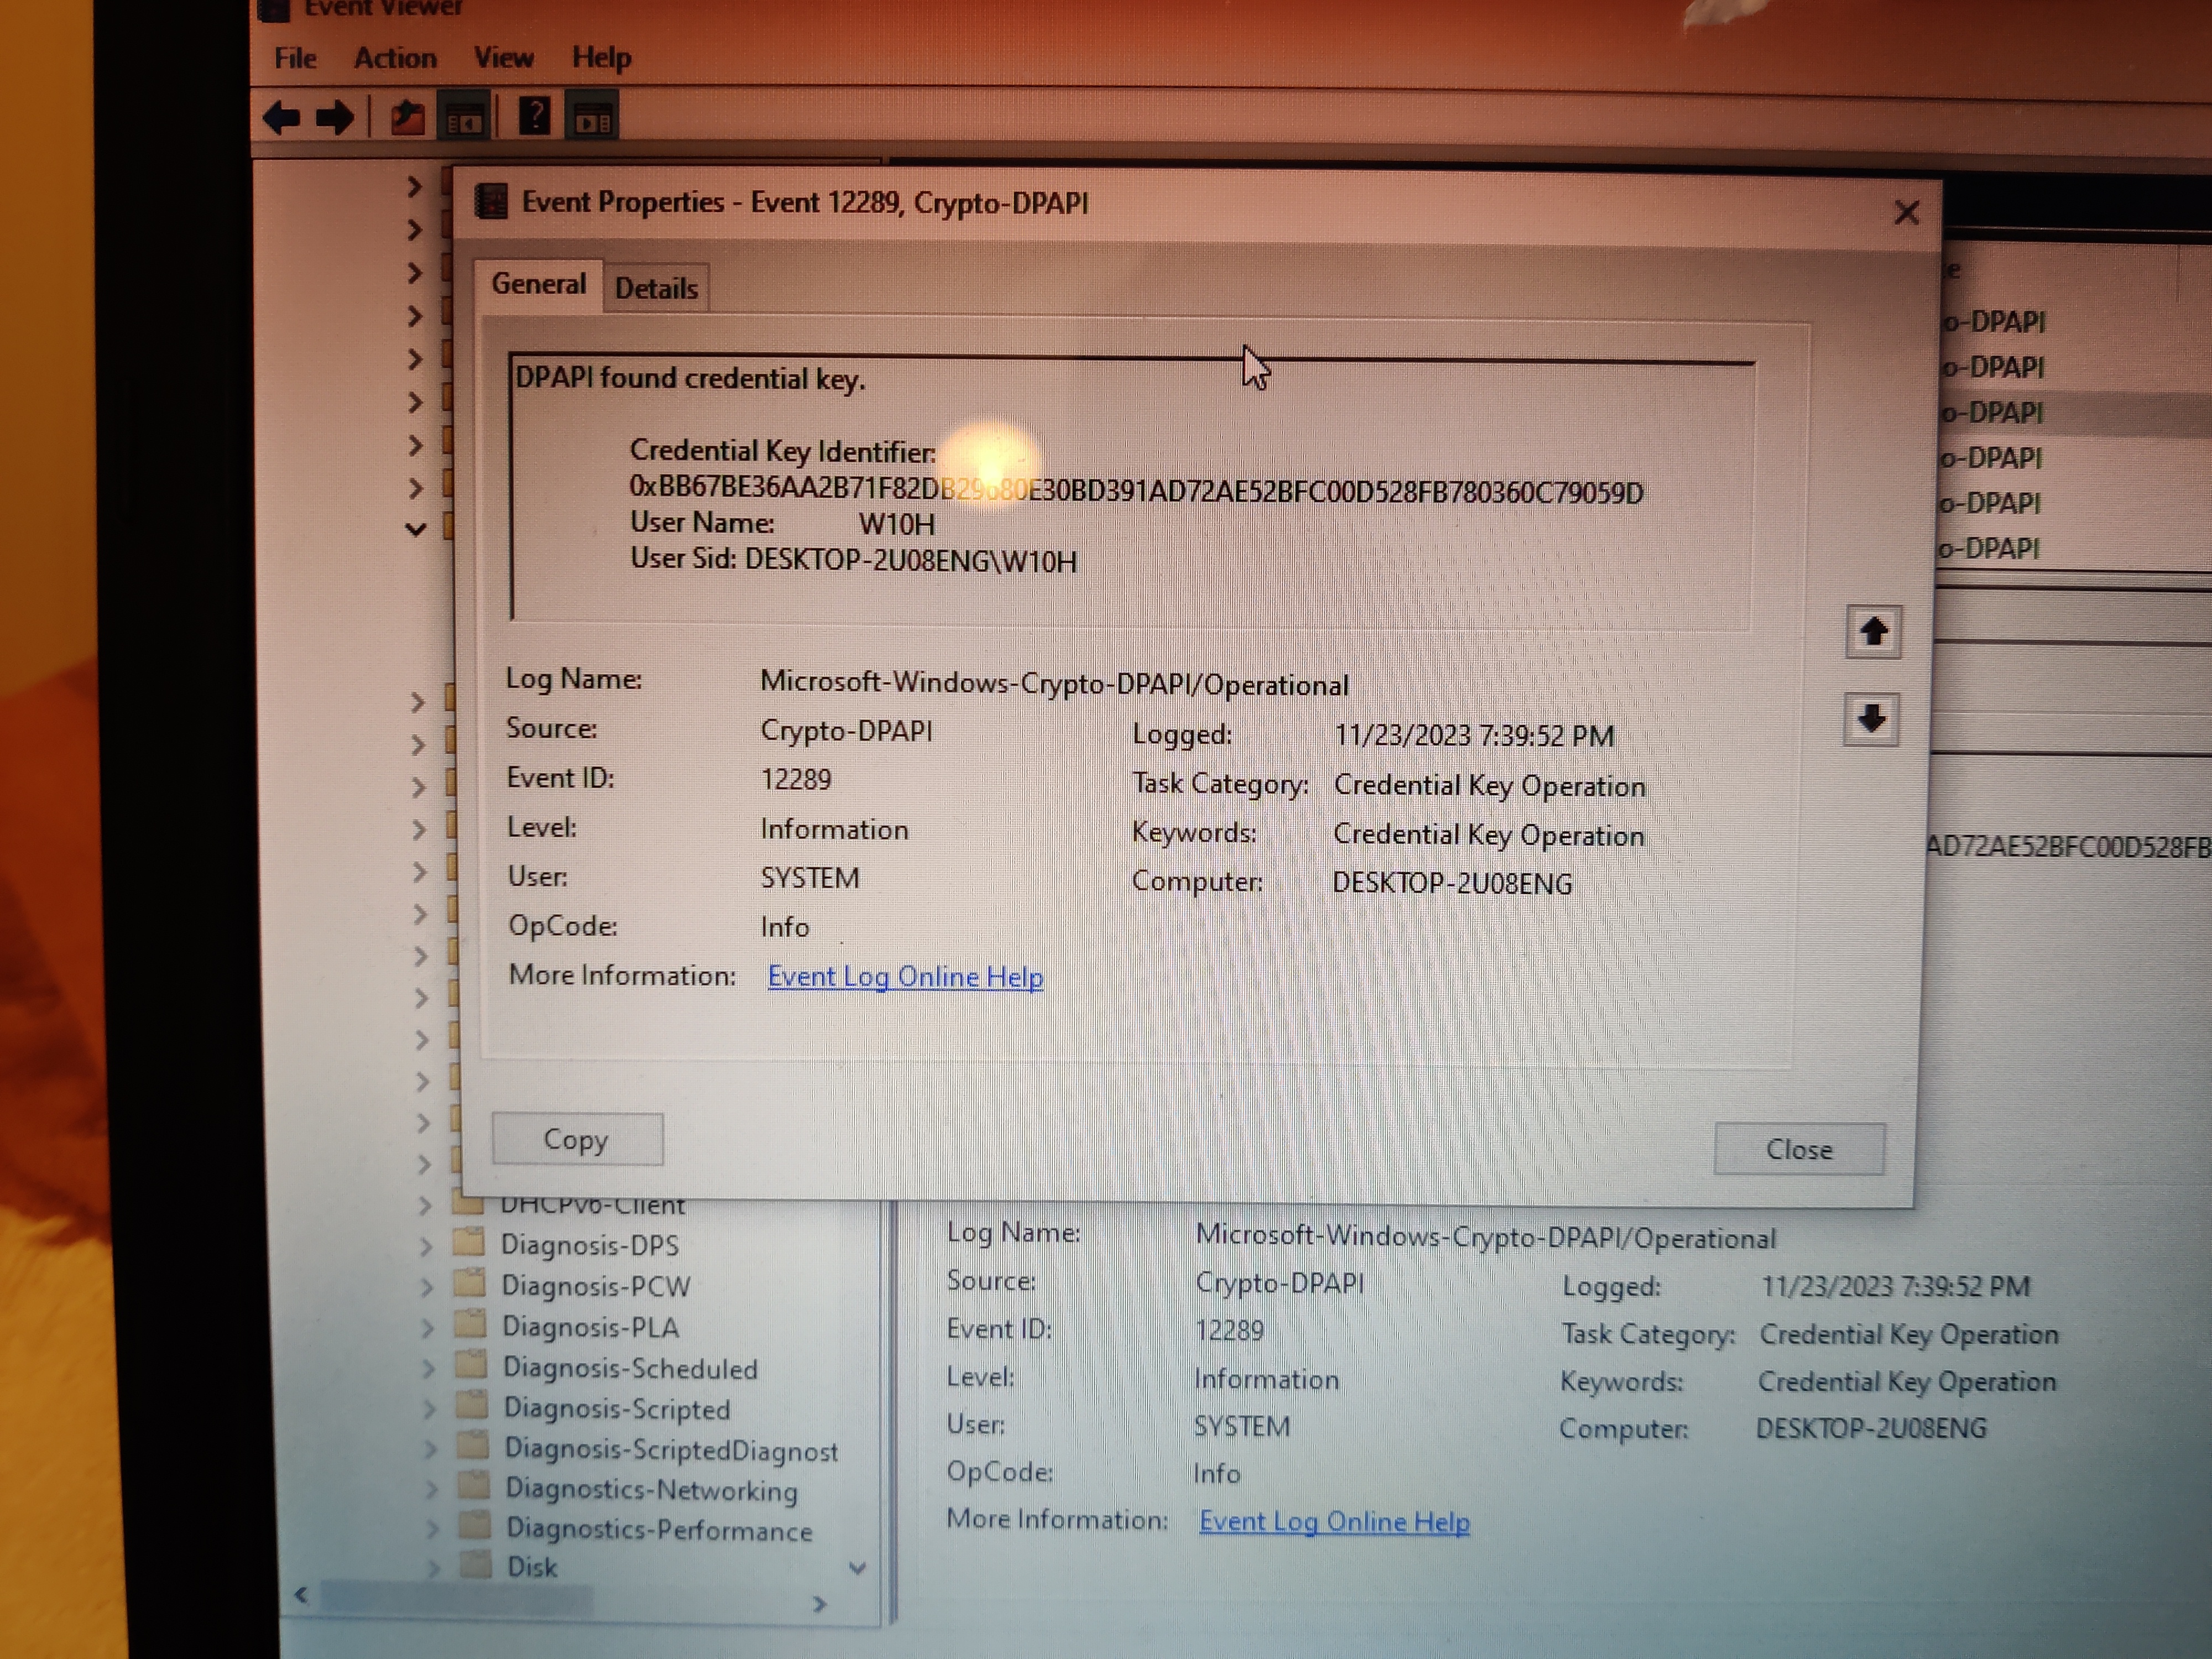Open the View menu

[503, 58]
